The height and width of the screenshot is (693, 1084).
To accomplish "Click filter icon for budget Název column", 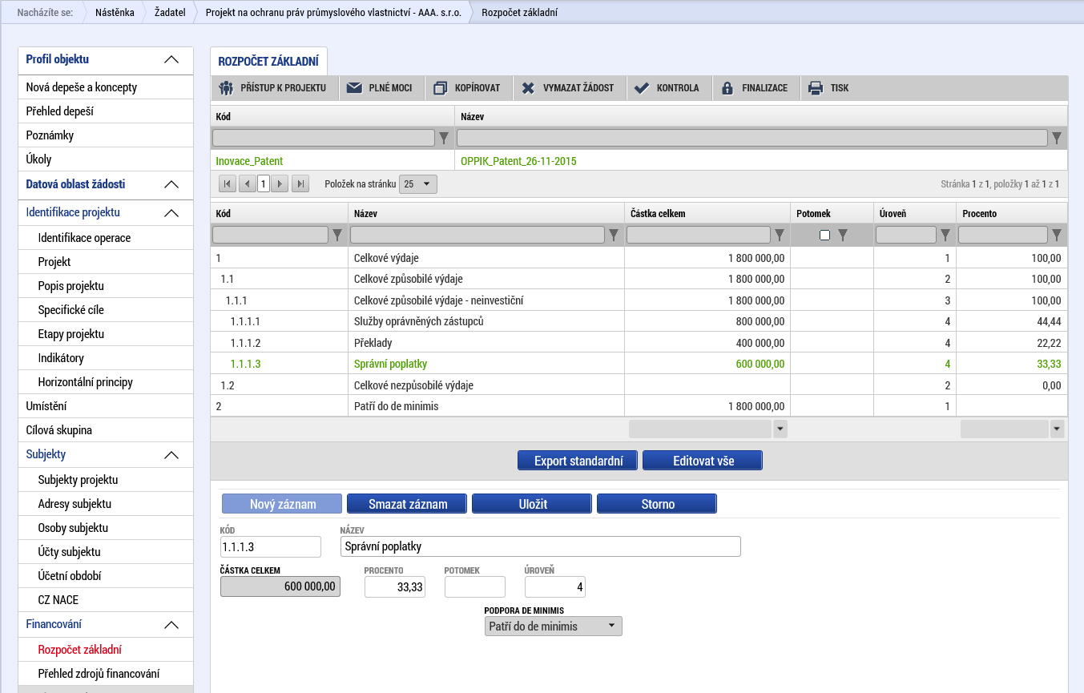I will coord(614,235).
